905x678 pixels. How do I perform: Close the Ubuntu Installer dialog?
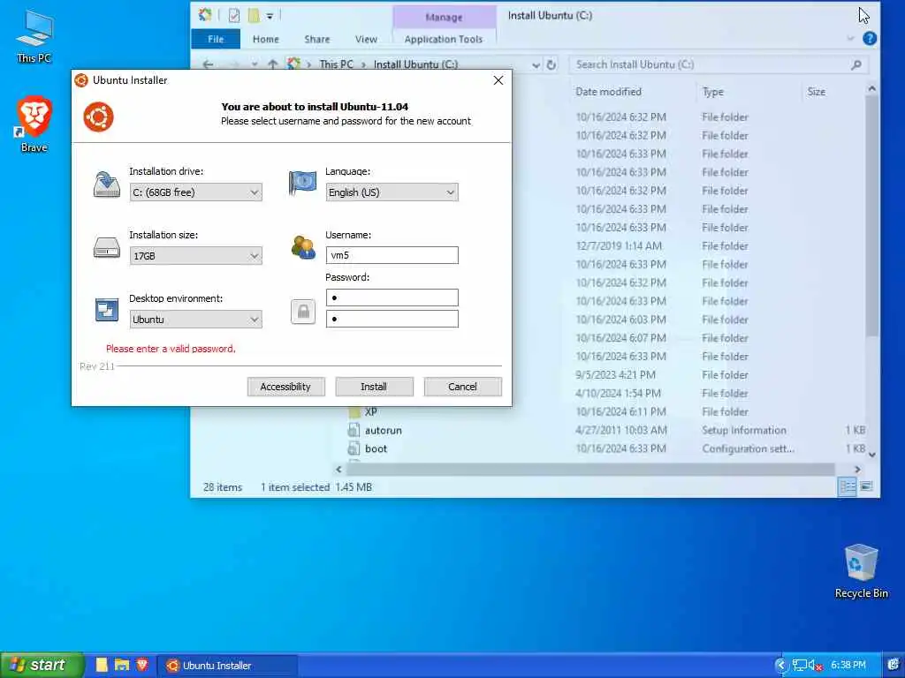pos(498,80)
